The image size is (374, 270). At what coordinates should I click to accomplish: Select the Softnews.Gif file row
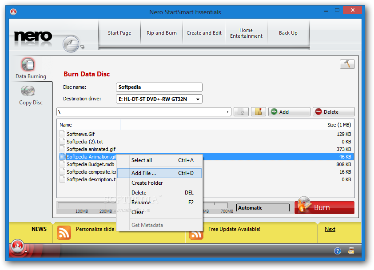205,134
